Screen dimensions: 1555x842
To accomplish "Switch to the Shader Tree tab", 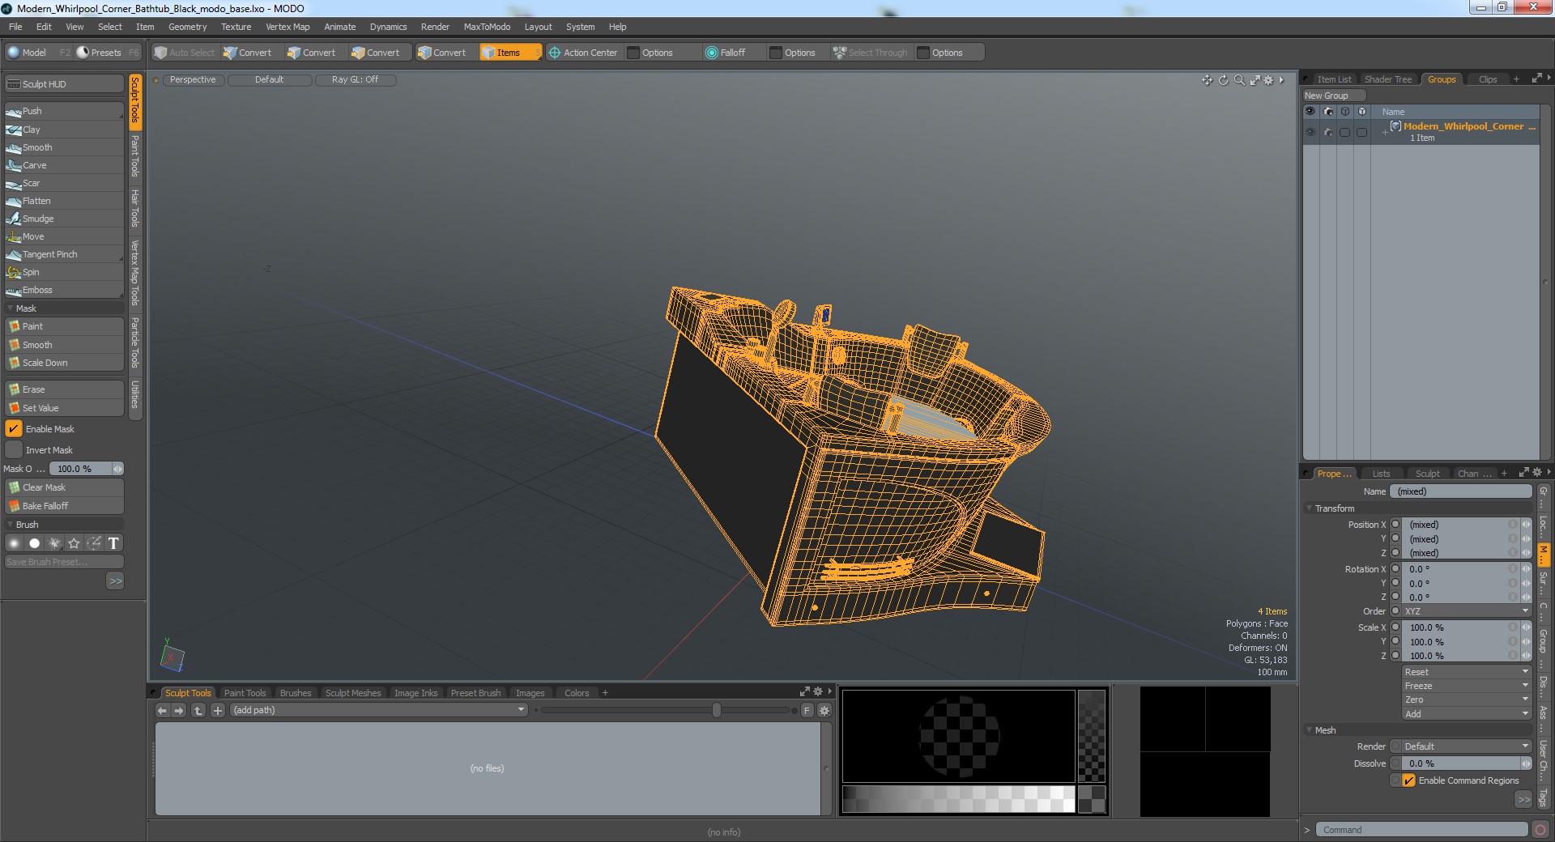I will tap(1388, 79).
